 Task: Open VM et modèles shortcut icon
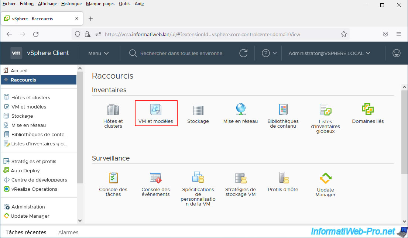155,110
